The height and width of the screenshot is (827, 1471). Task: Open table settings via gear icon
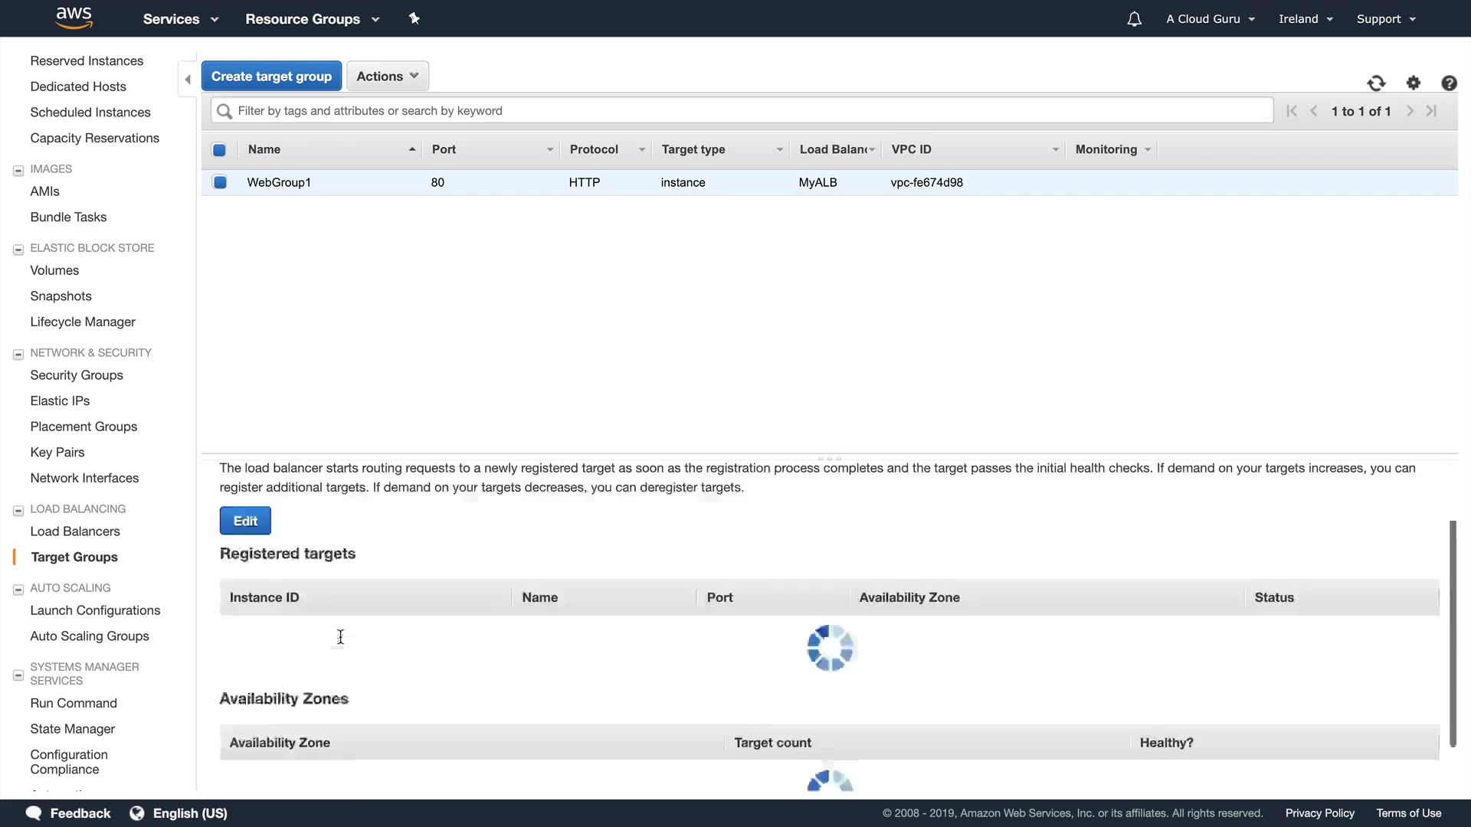tap(1414, 83)
